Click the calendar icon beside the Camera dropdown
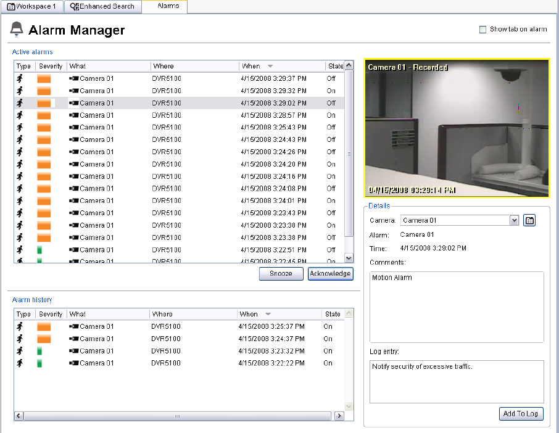 (529, 220)
